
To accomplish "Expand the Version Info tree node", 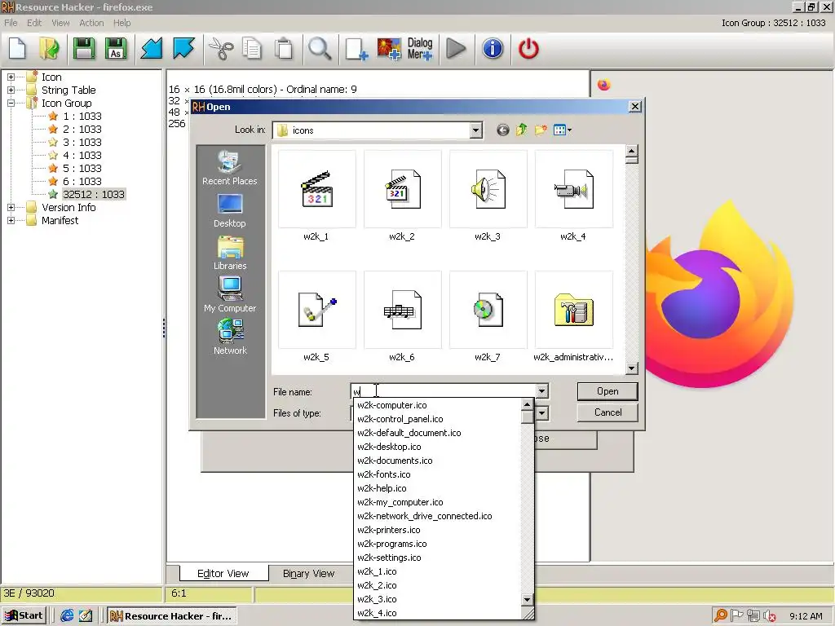I will pos(11,208).
